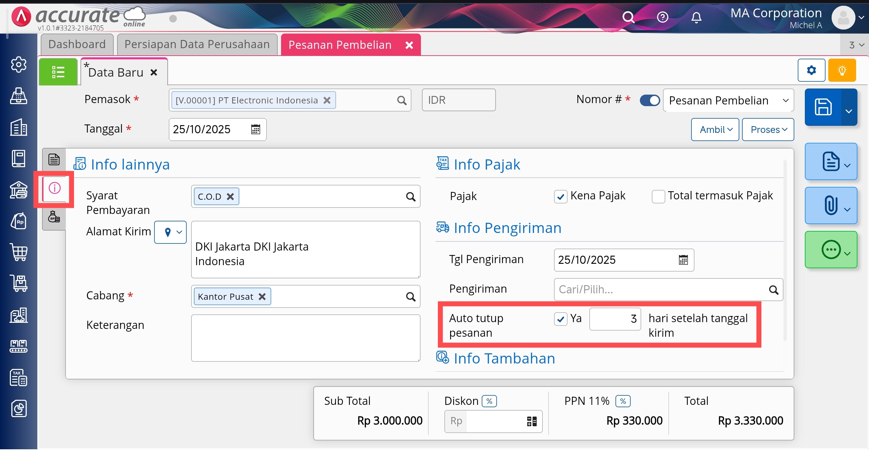Expand the Proses dropdown
Viewport: 869px width, 452px height.
tap(768, 130)
